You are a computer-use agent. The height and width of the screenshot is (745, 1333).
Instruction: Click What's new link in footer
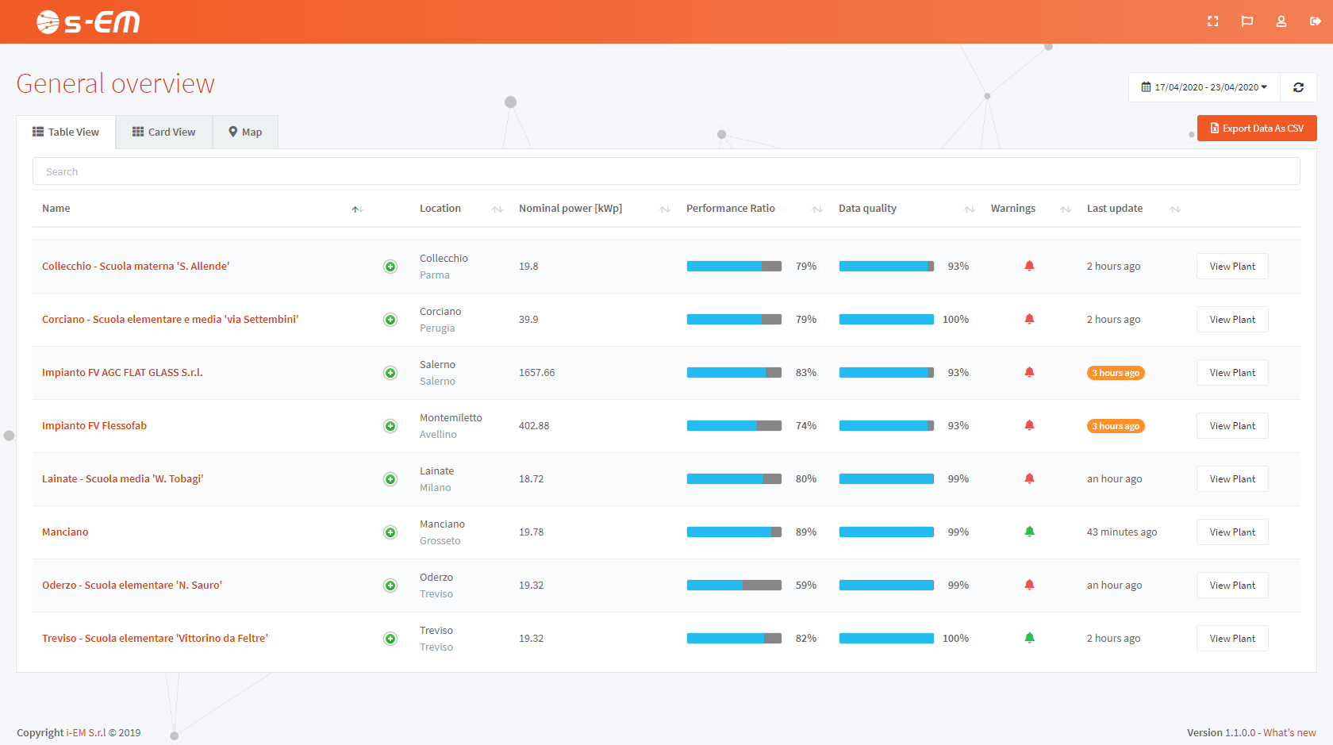tap(1289, 733)
